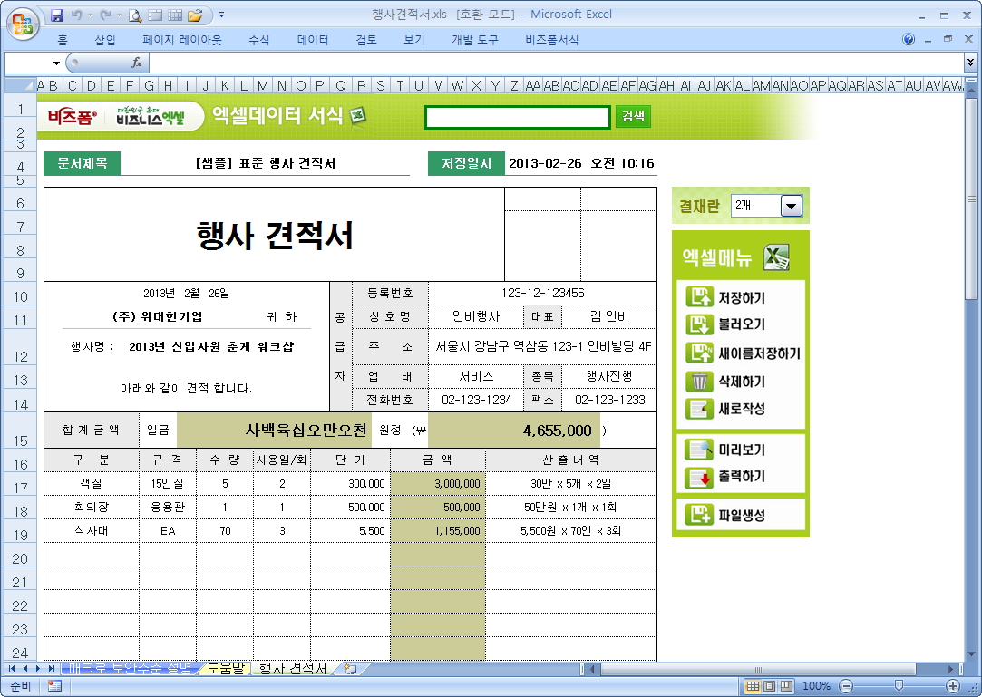Switch to 페이지 레이아웃 tab

182,40
